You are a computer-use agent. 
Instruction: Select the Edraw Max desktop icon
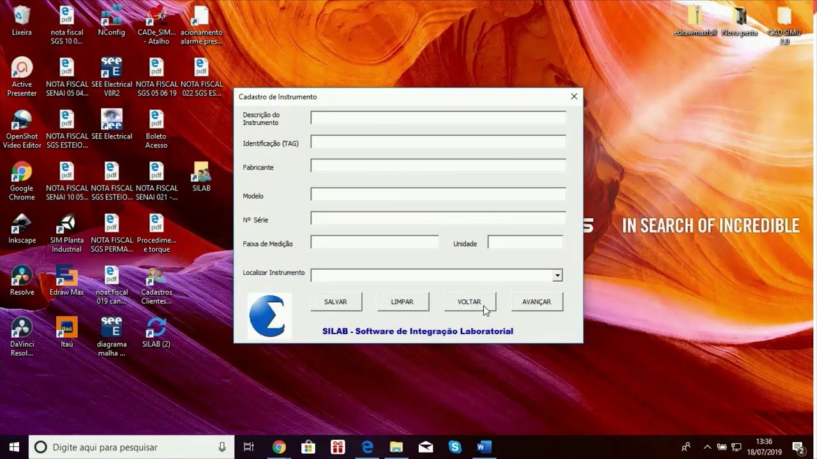[66, 280]
